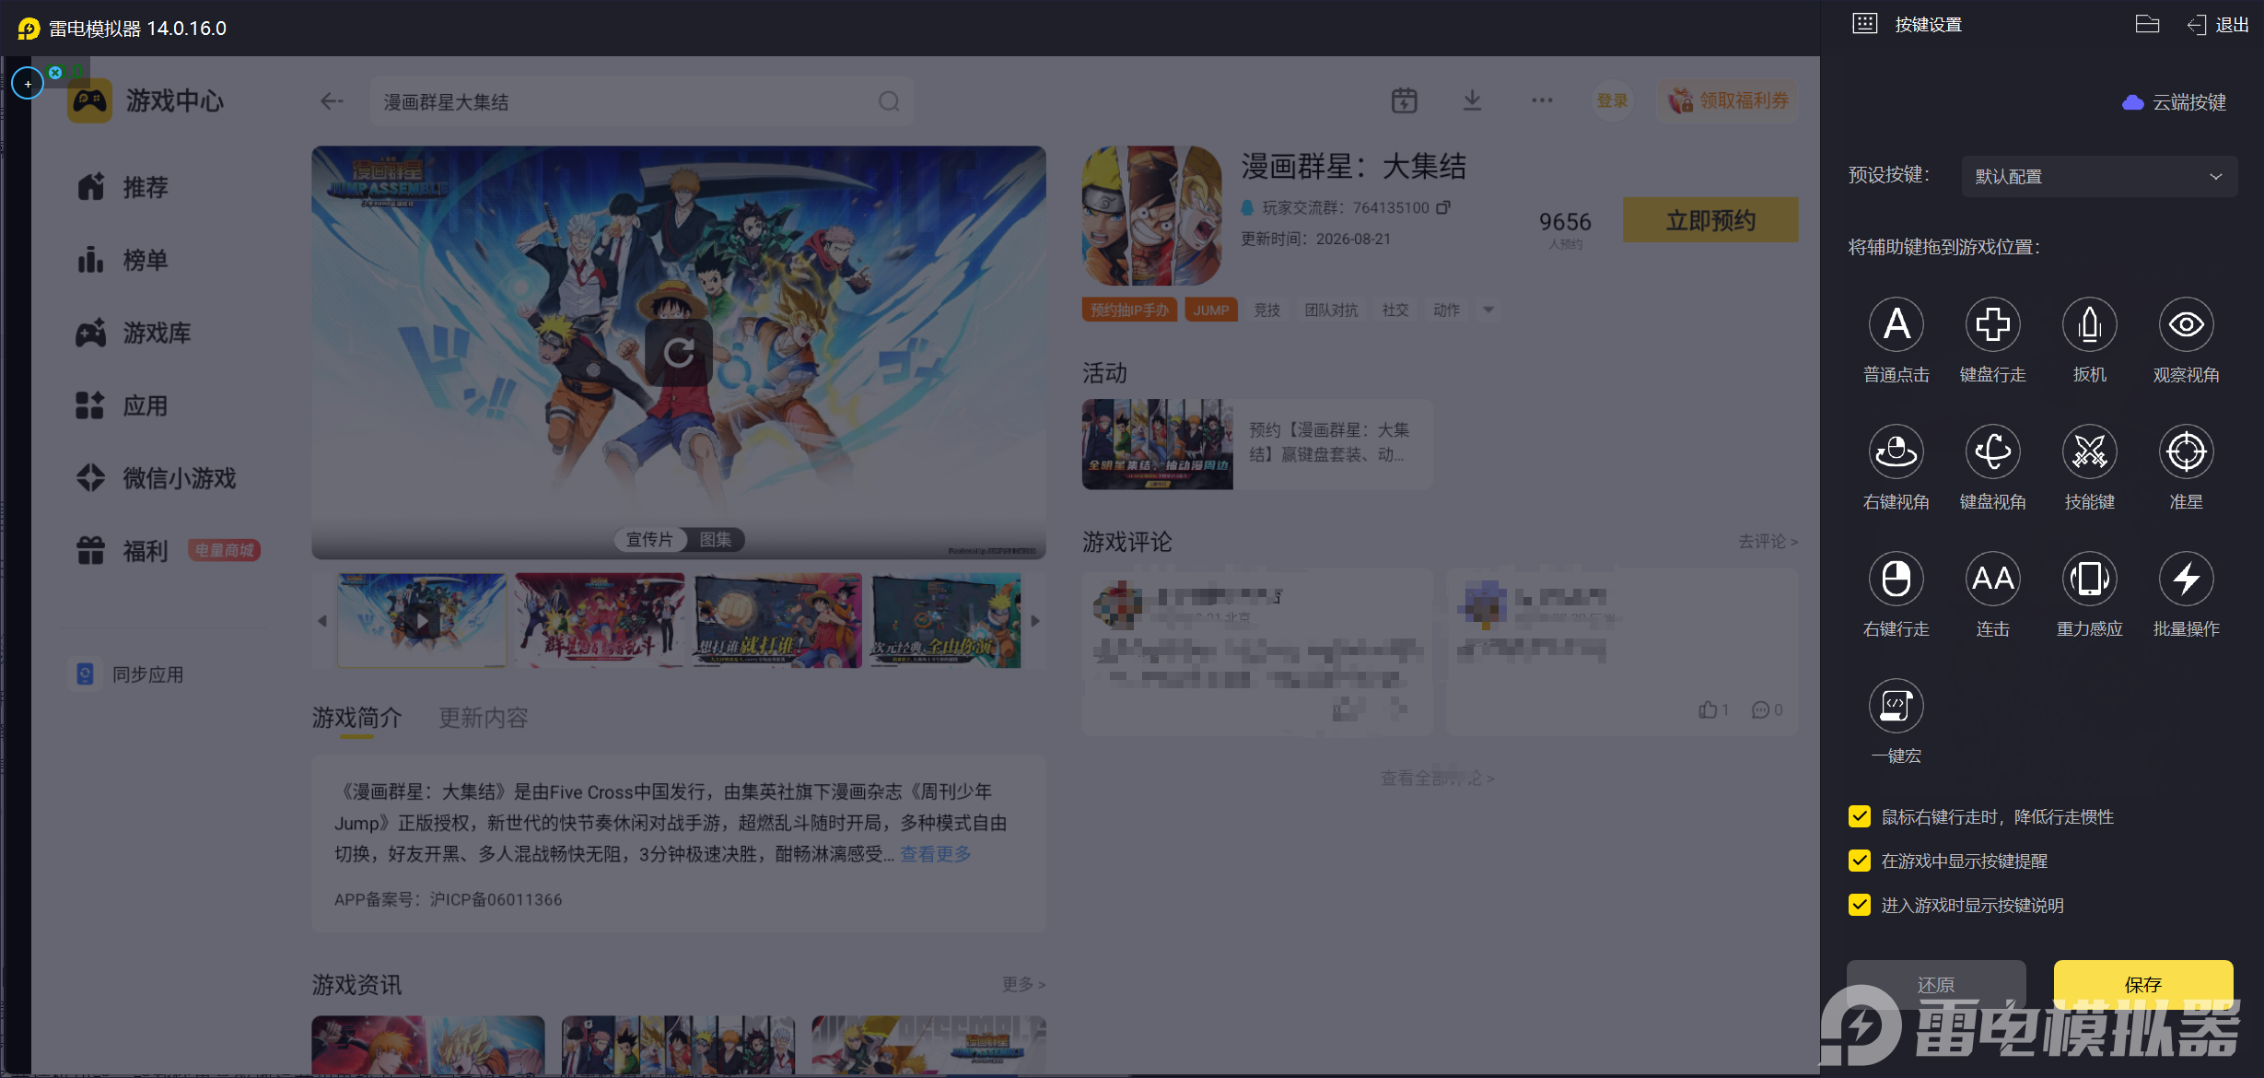The width and height of the screenshot is (2264, 1078).
Task: Disable 进入游戏时显示按键说明 checkbox
Action: [x=1860, y=905]
